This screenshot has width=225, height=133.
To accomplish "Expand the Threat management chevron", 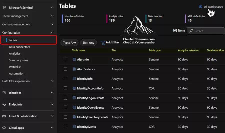I will [52, 16].
